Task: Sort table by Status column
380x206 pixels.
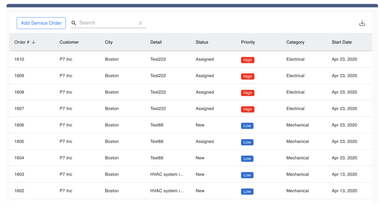Action: coord(202,42)
